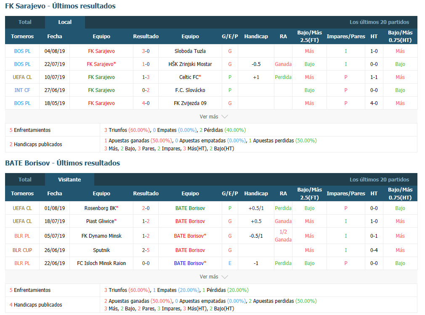
Task: Expand Ver más under BATE Borisov results
Action: click(213, 277)
